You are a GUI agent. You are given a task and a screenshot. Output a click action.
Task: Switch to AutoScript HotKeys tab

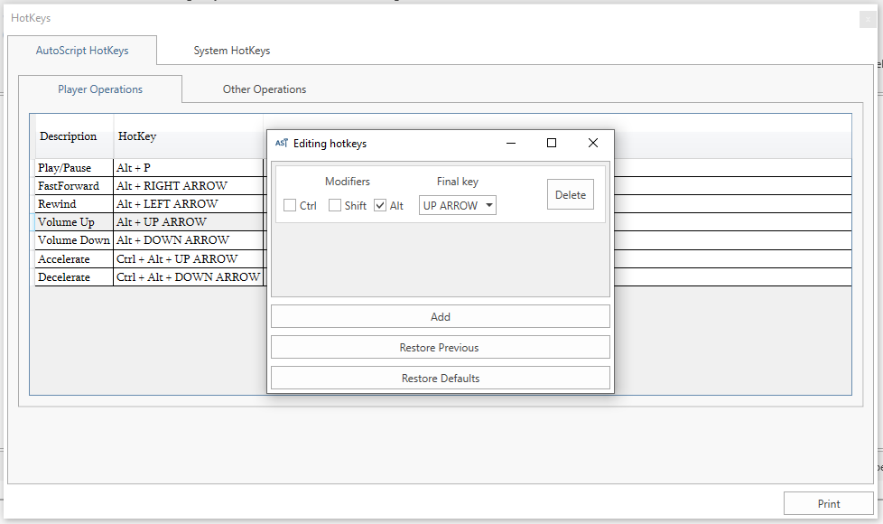pyautogui.click(x=82, y=51)
